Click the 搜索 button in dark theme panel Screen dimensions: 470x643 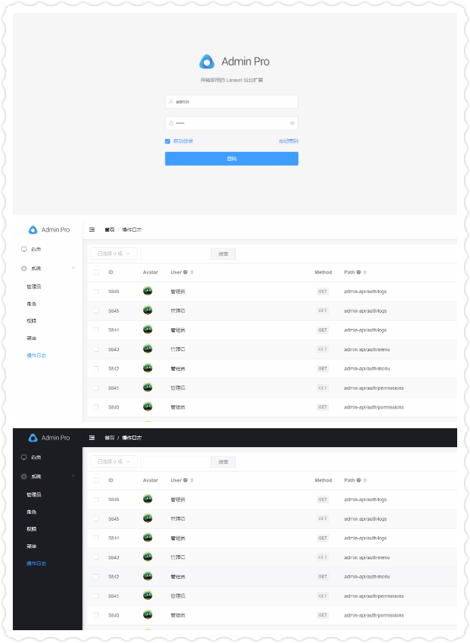(x=223, y=462)
